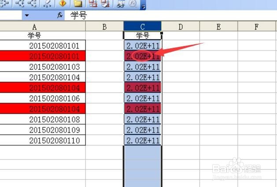Select the cell containing 201502080109
Image resolution: width=277 pixels, height=187 pixels.
(43, 130)
